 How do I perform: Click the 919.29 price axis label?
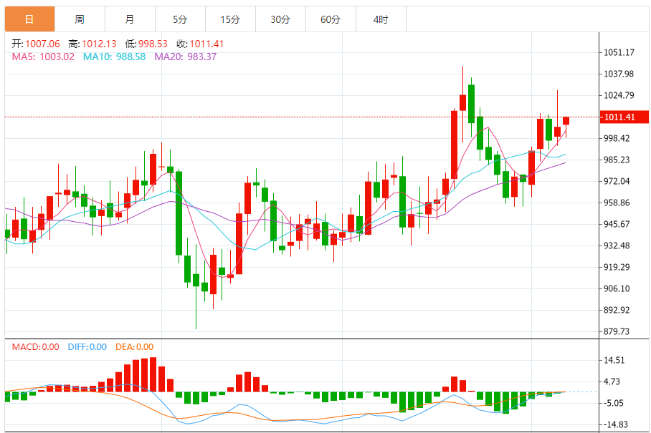(x=617, y=267)
